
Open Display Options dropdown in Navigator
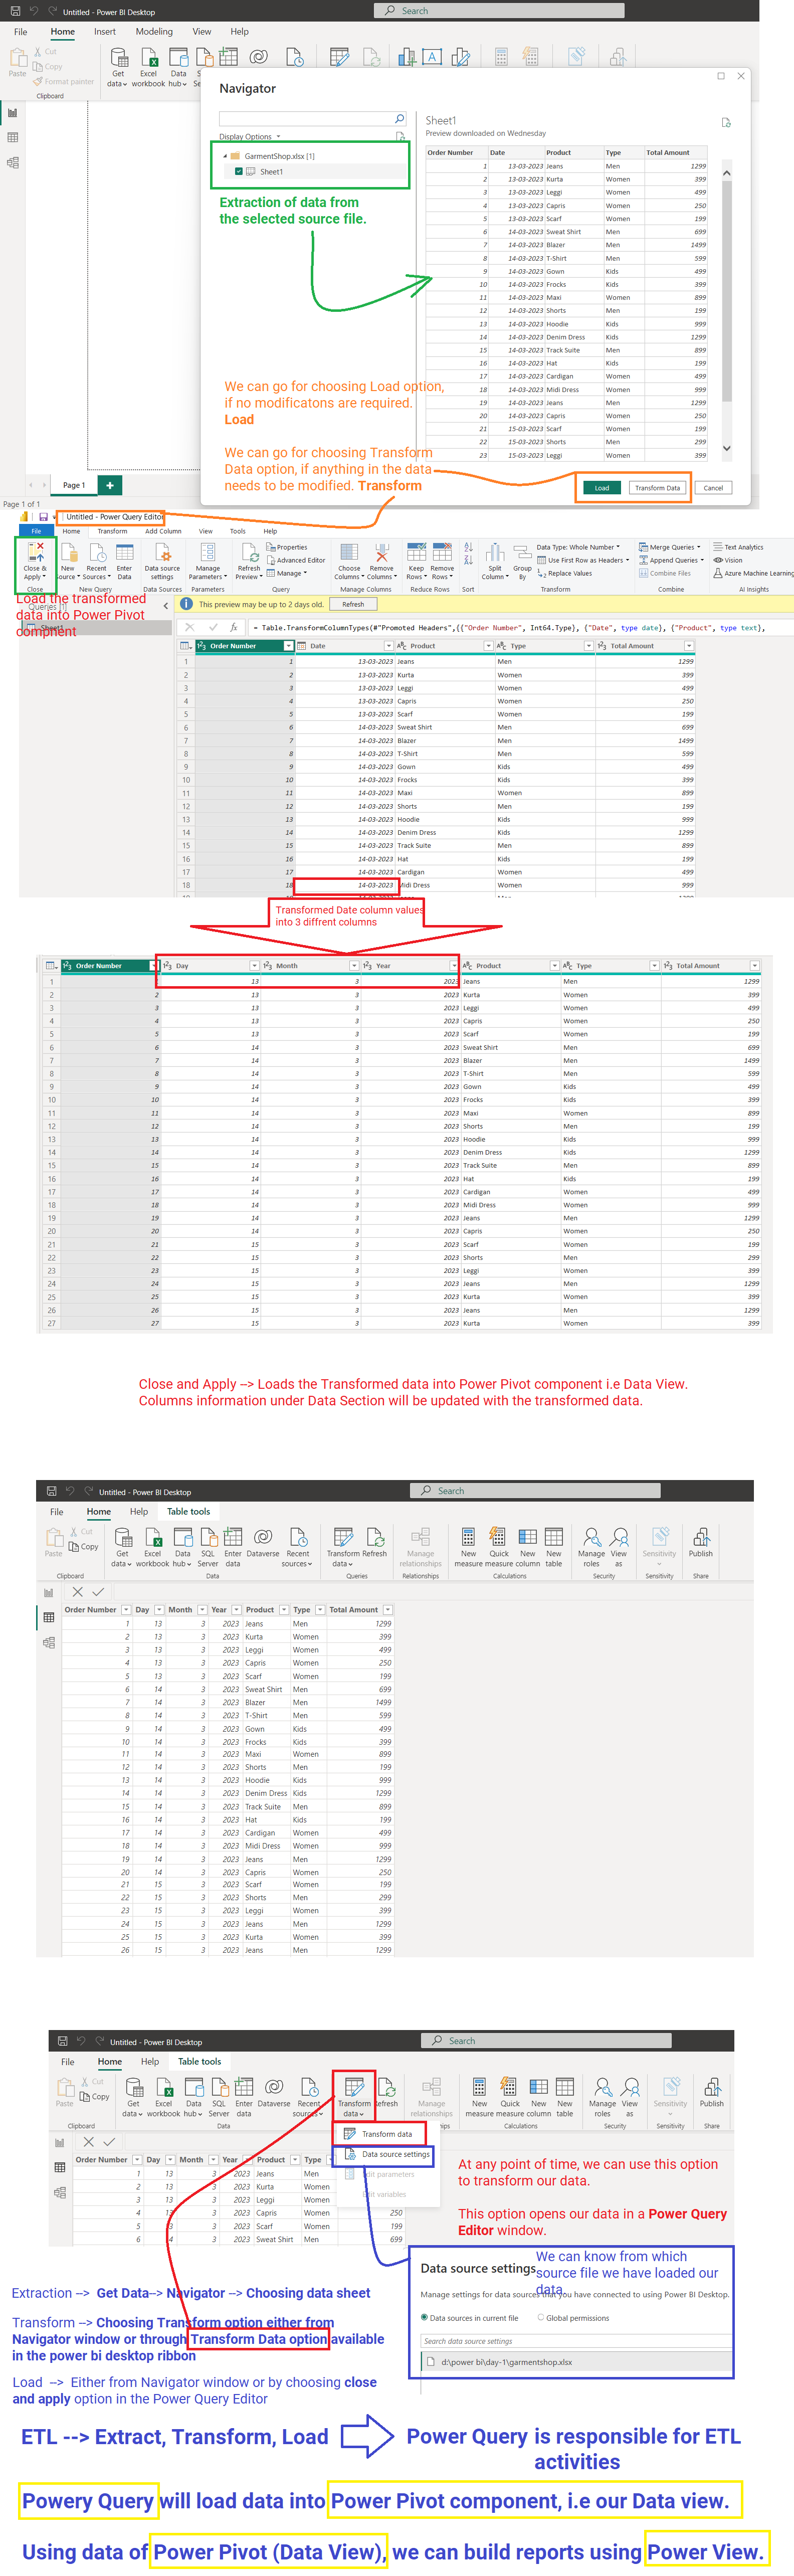pyautogui.click(x=250, y=136)
